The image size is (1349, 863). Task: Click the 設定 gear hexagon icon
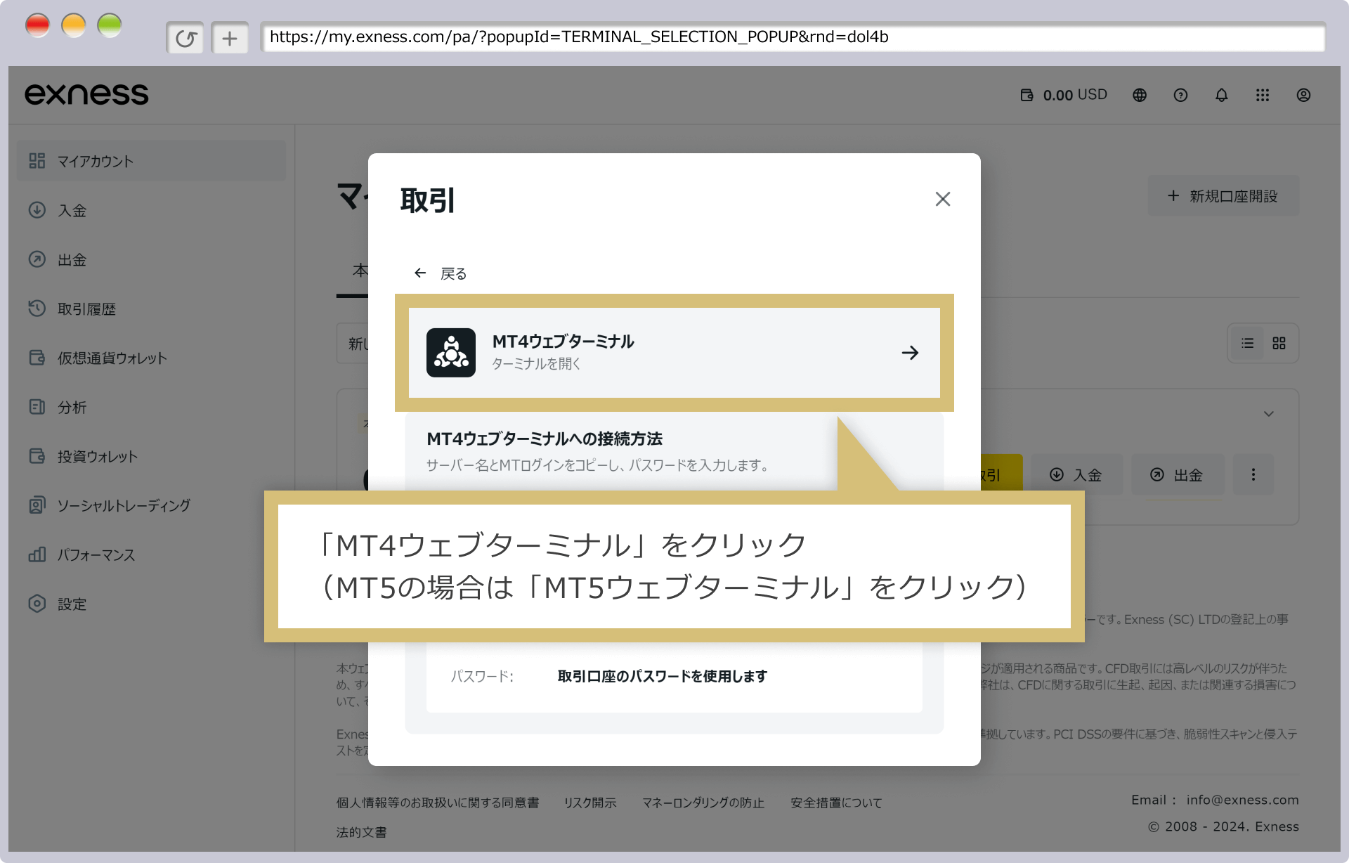(37, 604)
